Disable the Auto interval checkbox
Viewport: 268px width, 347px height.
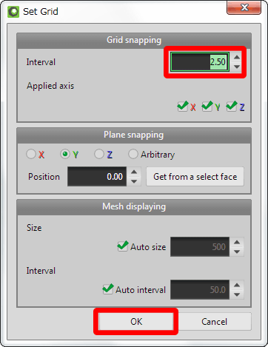coord(108,289)
